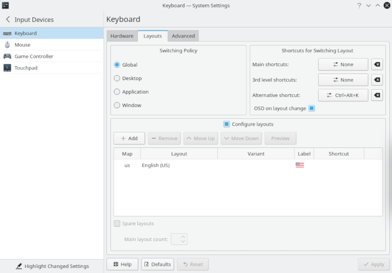392x273 pixels.
Task: Open the Mouse settings page
Action: 52,44
